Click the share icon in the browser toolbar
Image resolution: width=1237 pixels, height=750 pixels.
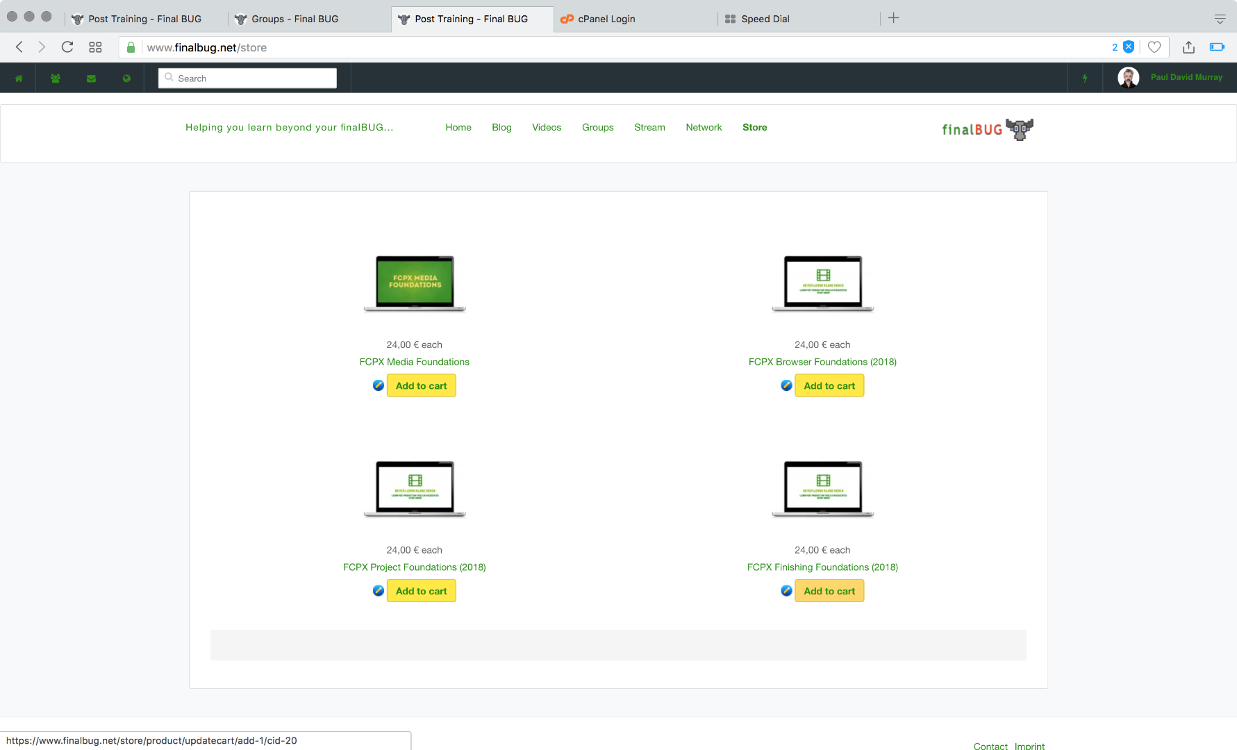1189,47
